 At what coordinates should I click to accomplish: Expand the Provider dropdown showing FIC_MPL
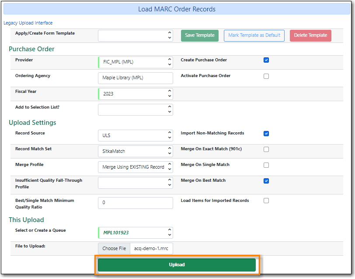point(135,62)
